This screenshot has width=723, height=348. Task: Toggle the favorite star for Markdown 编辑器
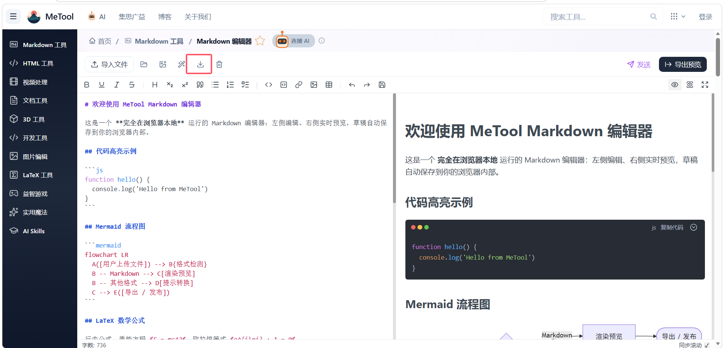260,41
